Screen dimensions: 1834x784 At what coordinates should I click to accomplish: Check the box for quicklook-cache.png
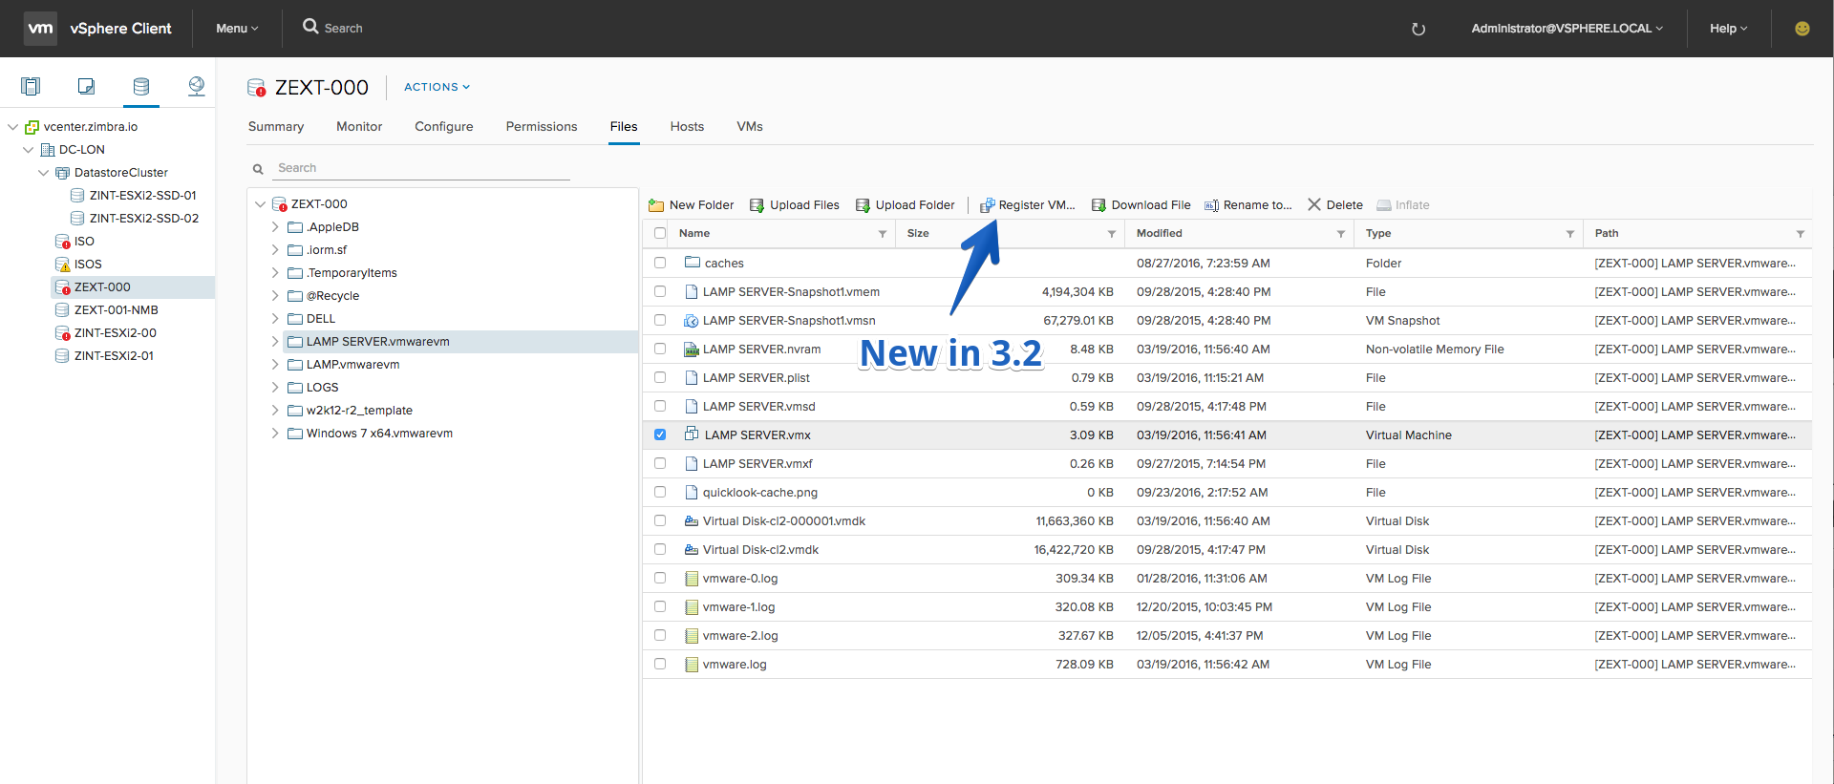pyautogui.click(x=660, y=492)
